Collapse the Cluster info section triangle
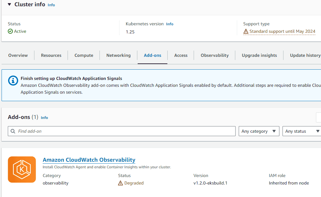This screenshot has width=321, height=197. coord(9,4)
